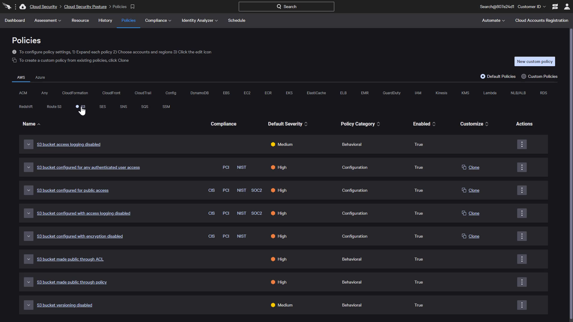
Task: Open actions menu for S3 bucket access logging disabled
Action: [522, 144]
